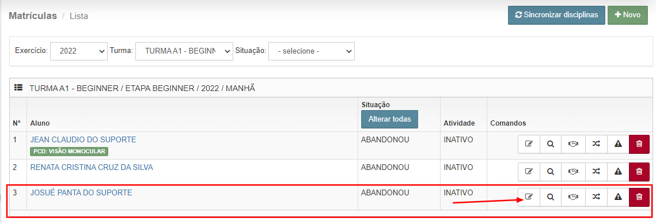This screenshot has height=223, width=656.
Task: Open the Exercício 2022 dropdown
Action: pos(79,51)
